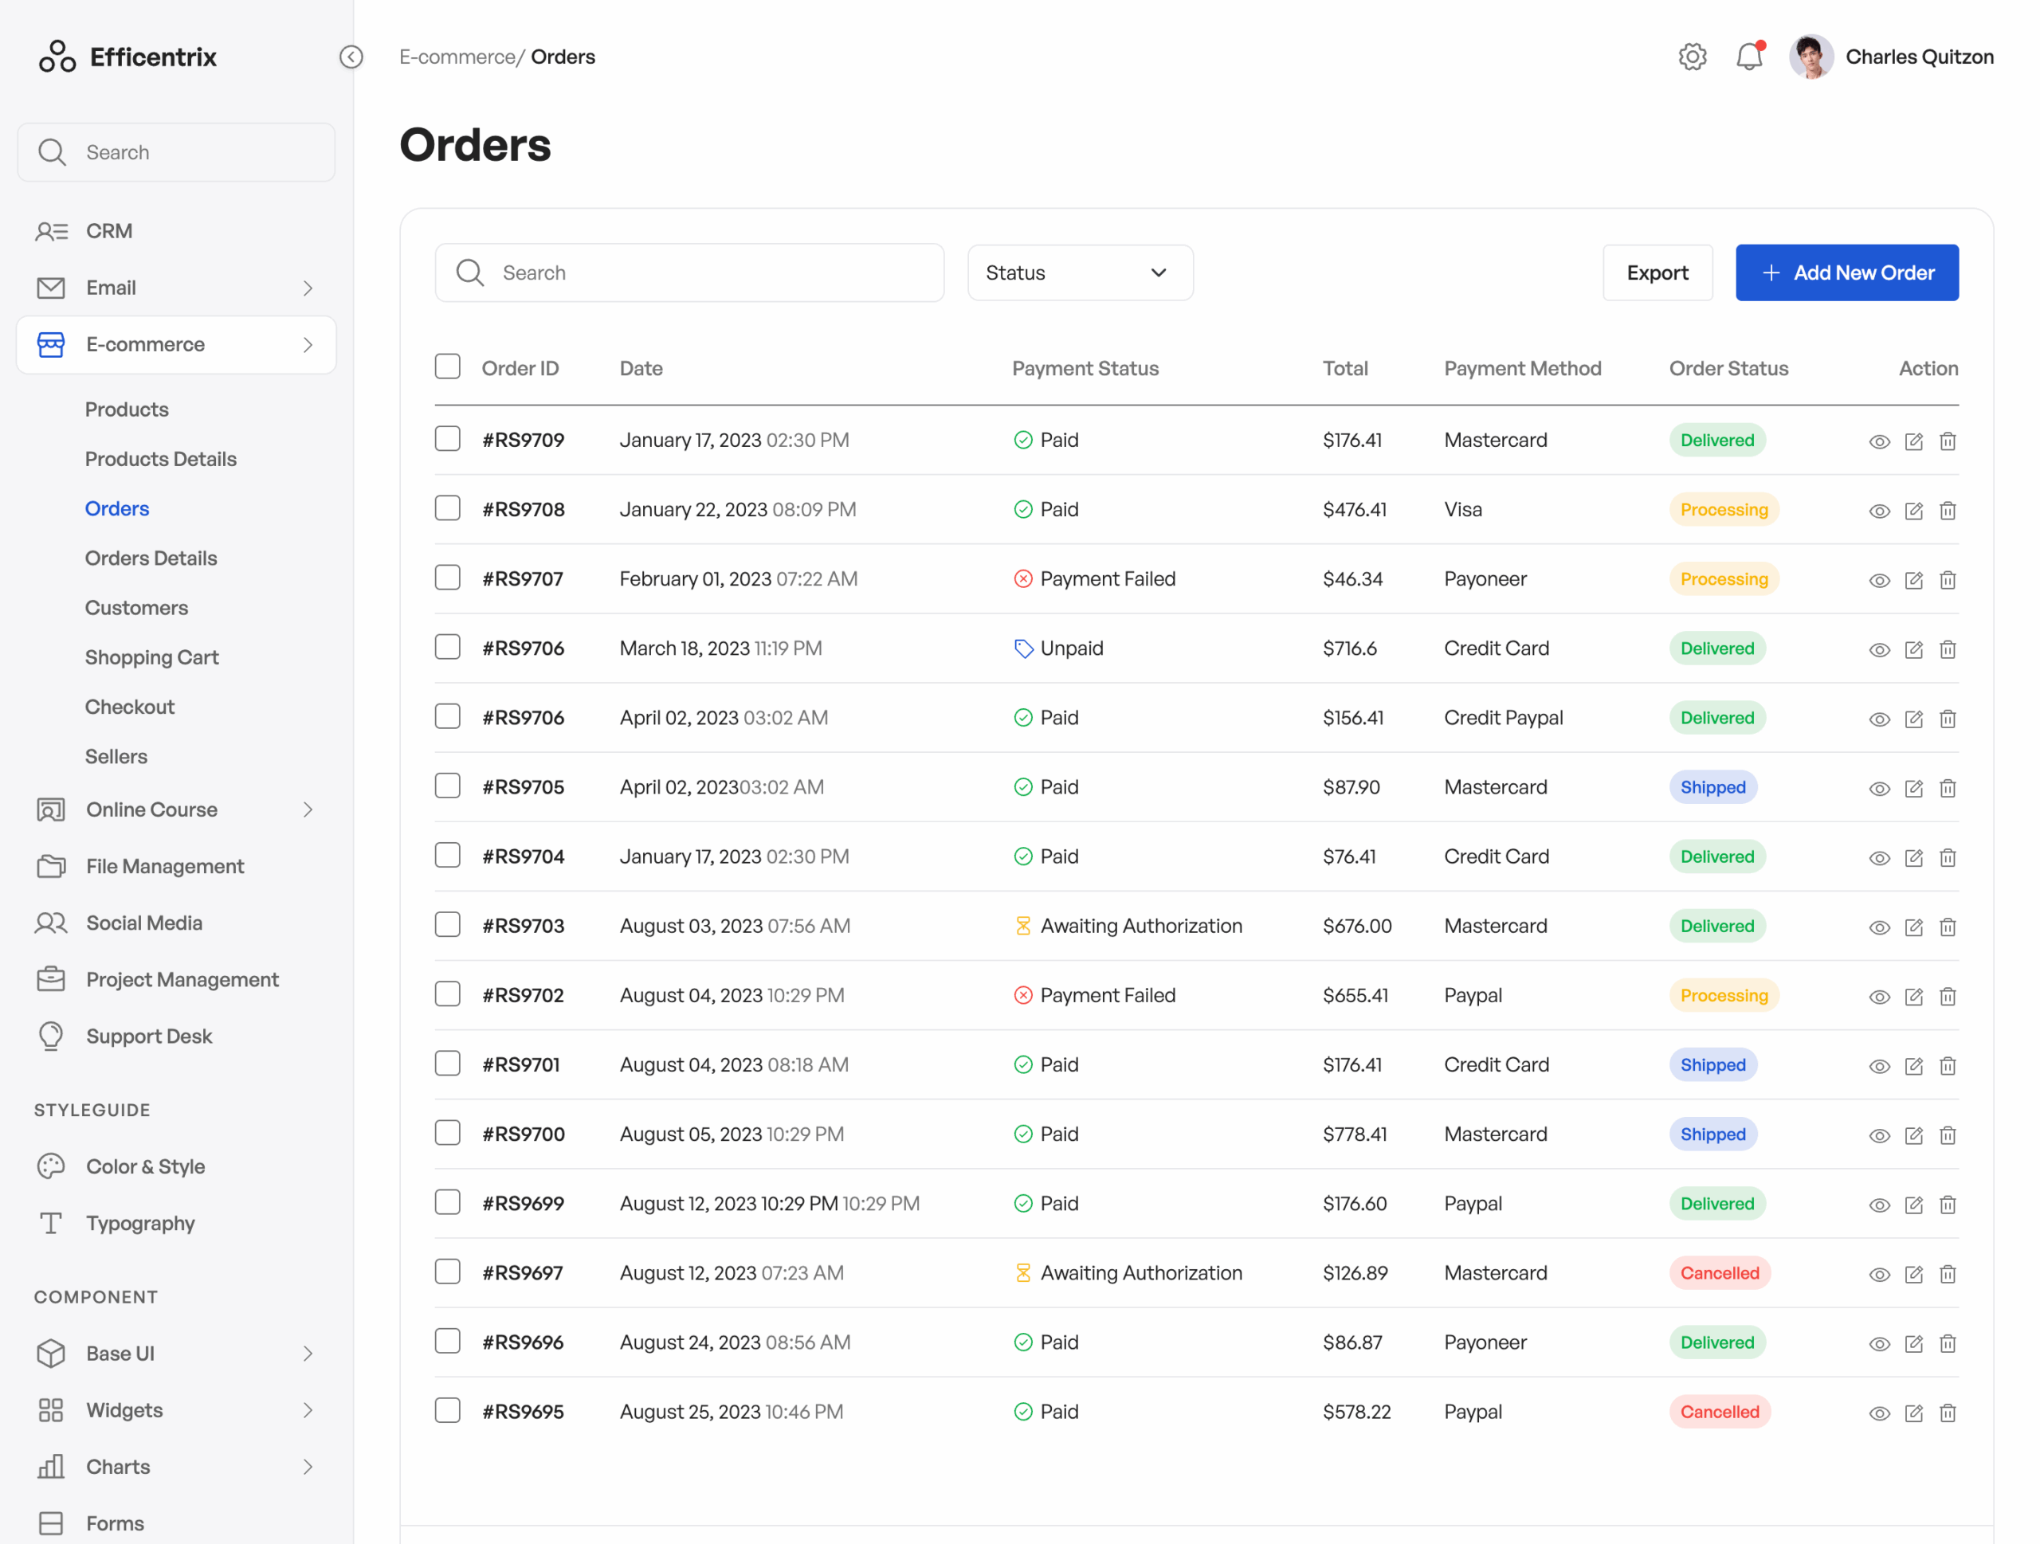Open the Orders Details menu item
The image size is (2040, 1544).
(151, 558)
